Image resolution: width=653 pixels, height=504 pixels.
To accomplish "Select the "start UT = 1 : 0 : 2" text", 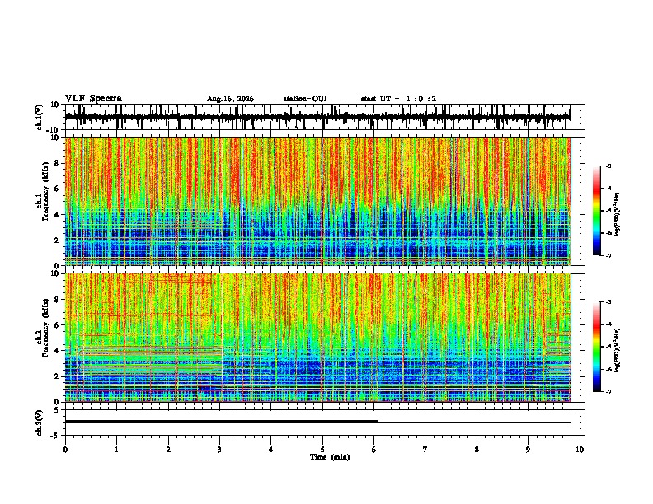I will 398,99.
